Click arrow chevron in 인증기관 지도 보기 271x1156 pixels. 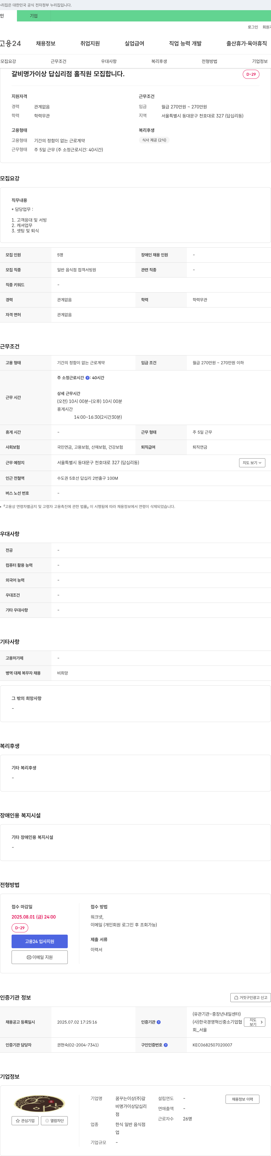pyautogui.click(x=262, y=1022)
